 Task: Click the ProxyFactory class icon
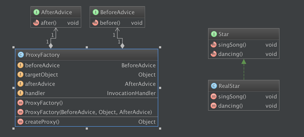21,55
